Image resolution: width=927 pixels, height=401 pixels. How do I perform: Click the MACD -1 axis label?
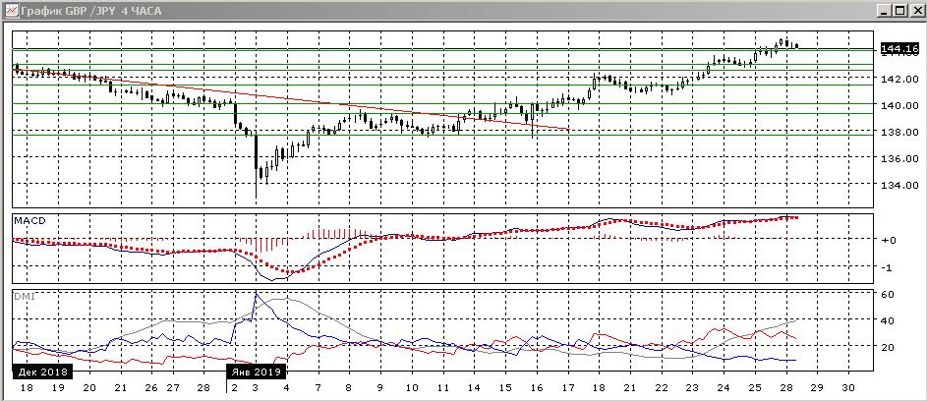tap(887, 267)
